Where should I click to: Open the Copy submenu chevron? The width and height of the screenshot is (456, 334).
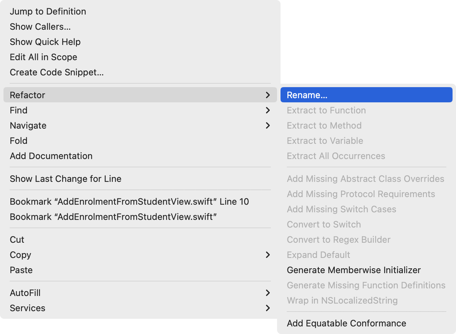click(268, 255)
